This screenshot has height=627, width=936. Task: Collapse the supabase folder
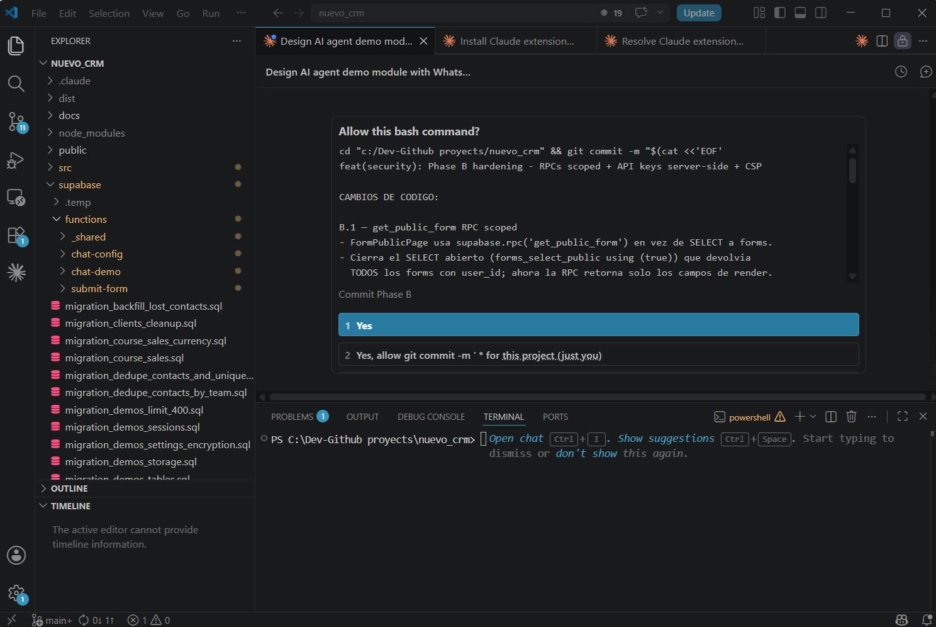click(50, 184)
